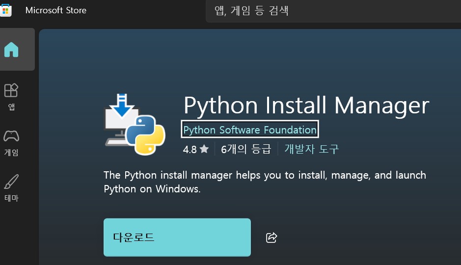The image size is (461, 265).
Task: Open the 테마 (Themes) sidebar section
Action: tap(11, 188)
